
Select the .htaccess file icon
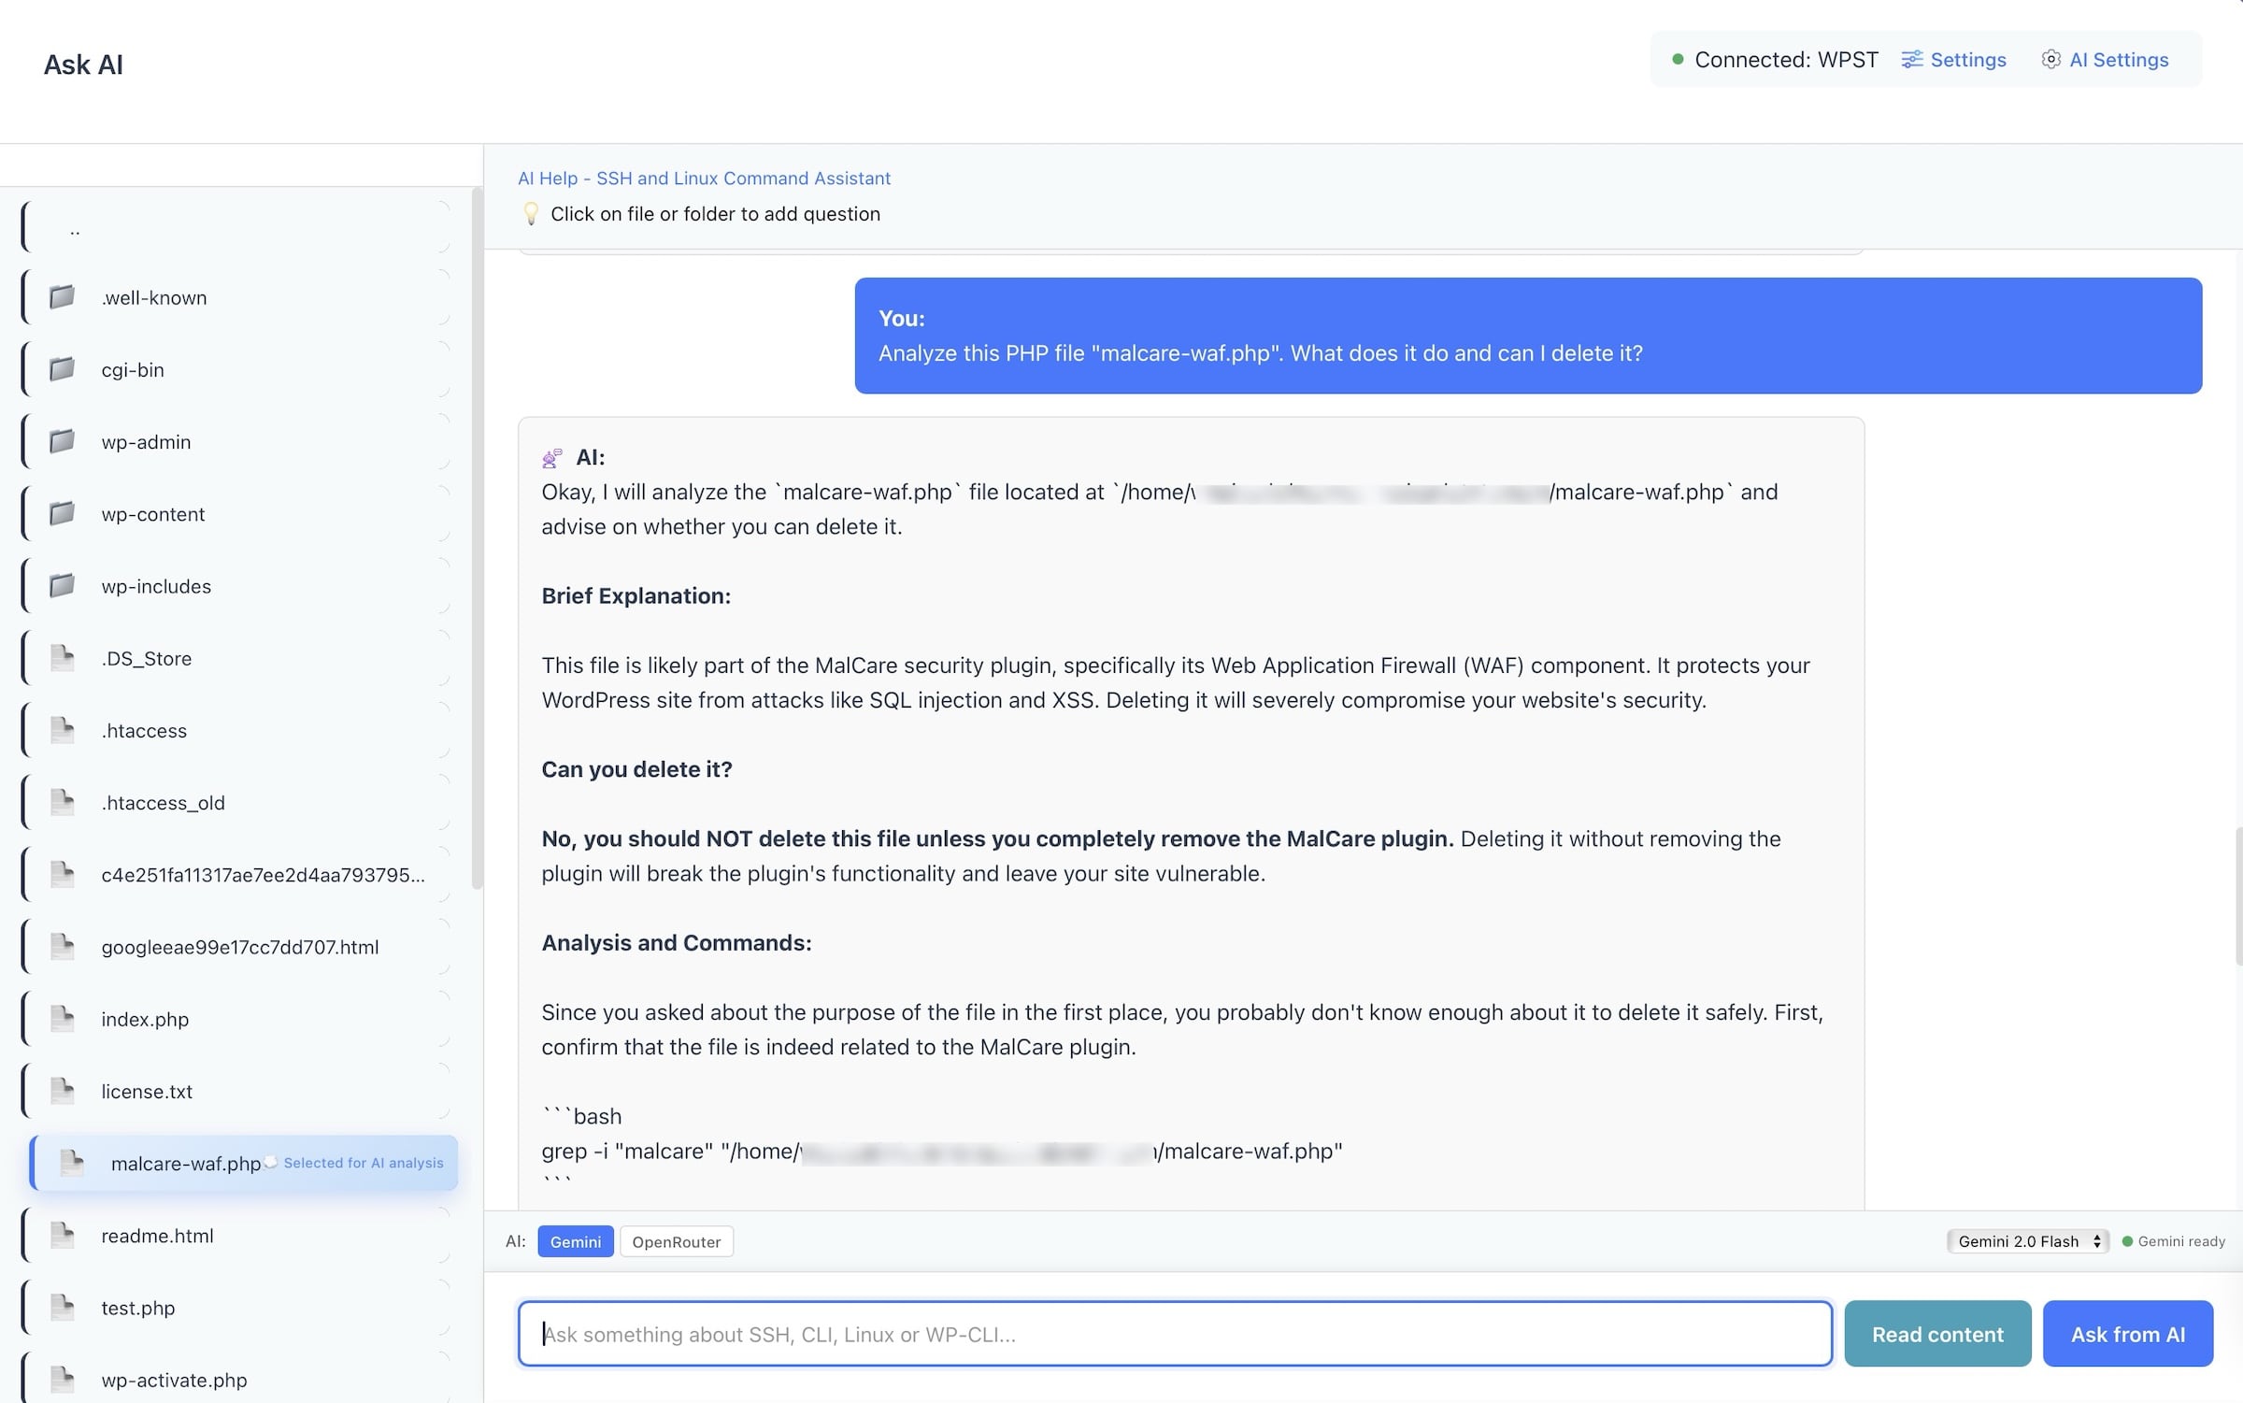62,730
